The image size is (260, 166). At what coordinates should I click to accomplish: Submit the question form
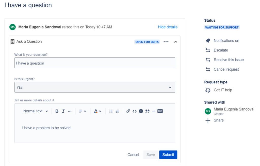tap(168, 155)
